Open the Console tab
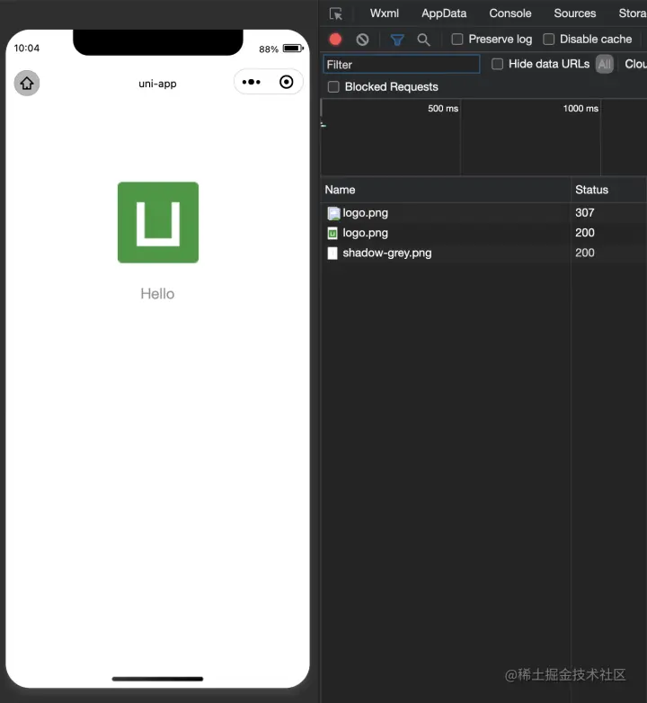Screen dimensions: 647x703 (510, 13)
